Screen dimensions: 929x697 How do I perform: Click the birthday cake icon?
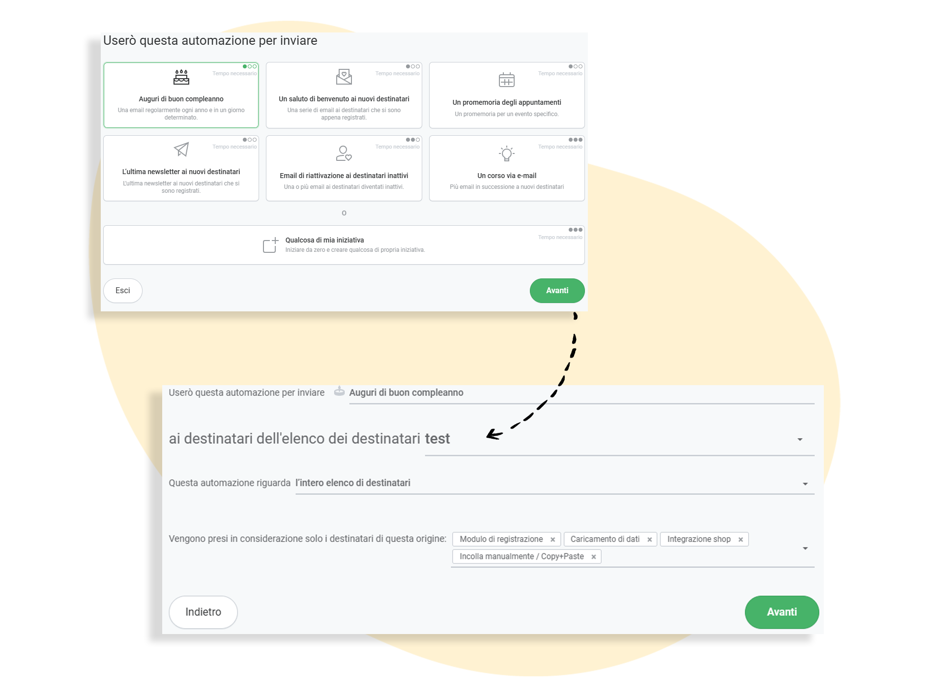pos(181,77)
